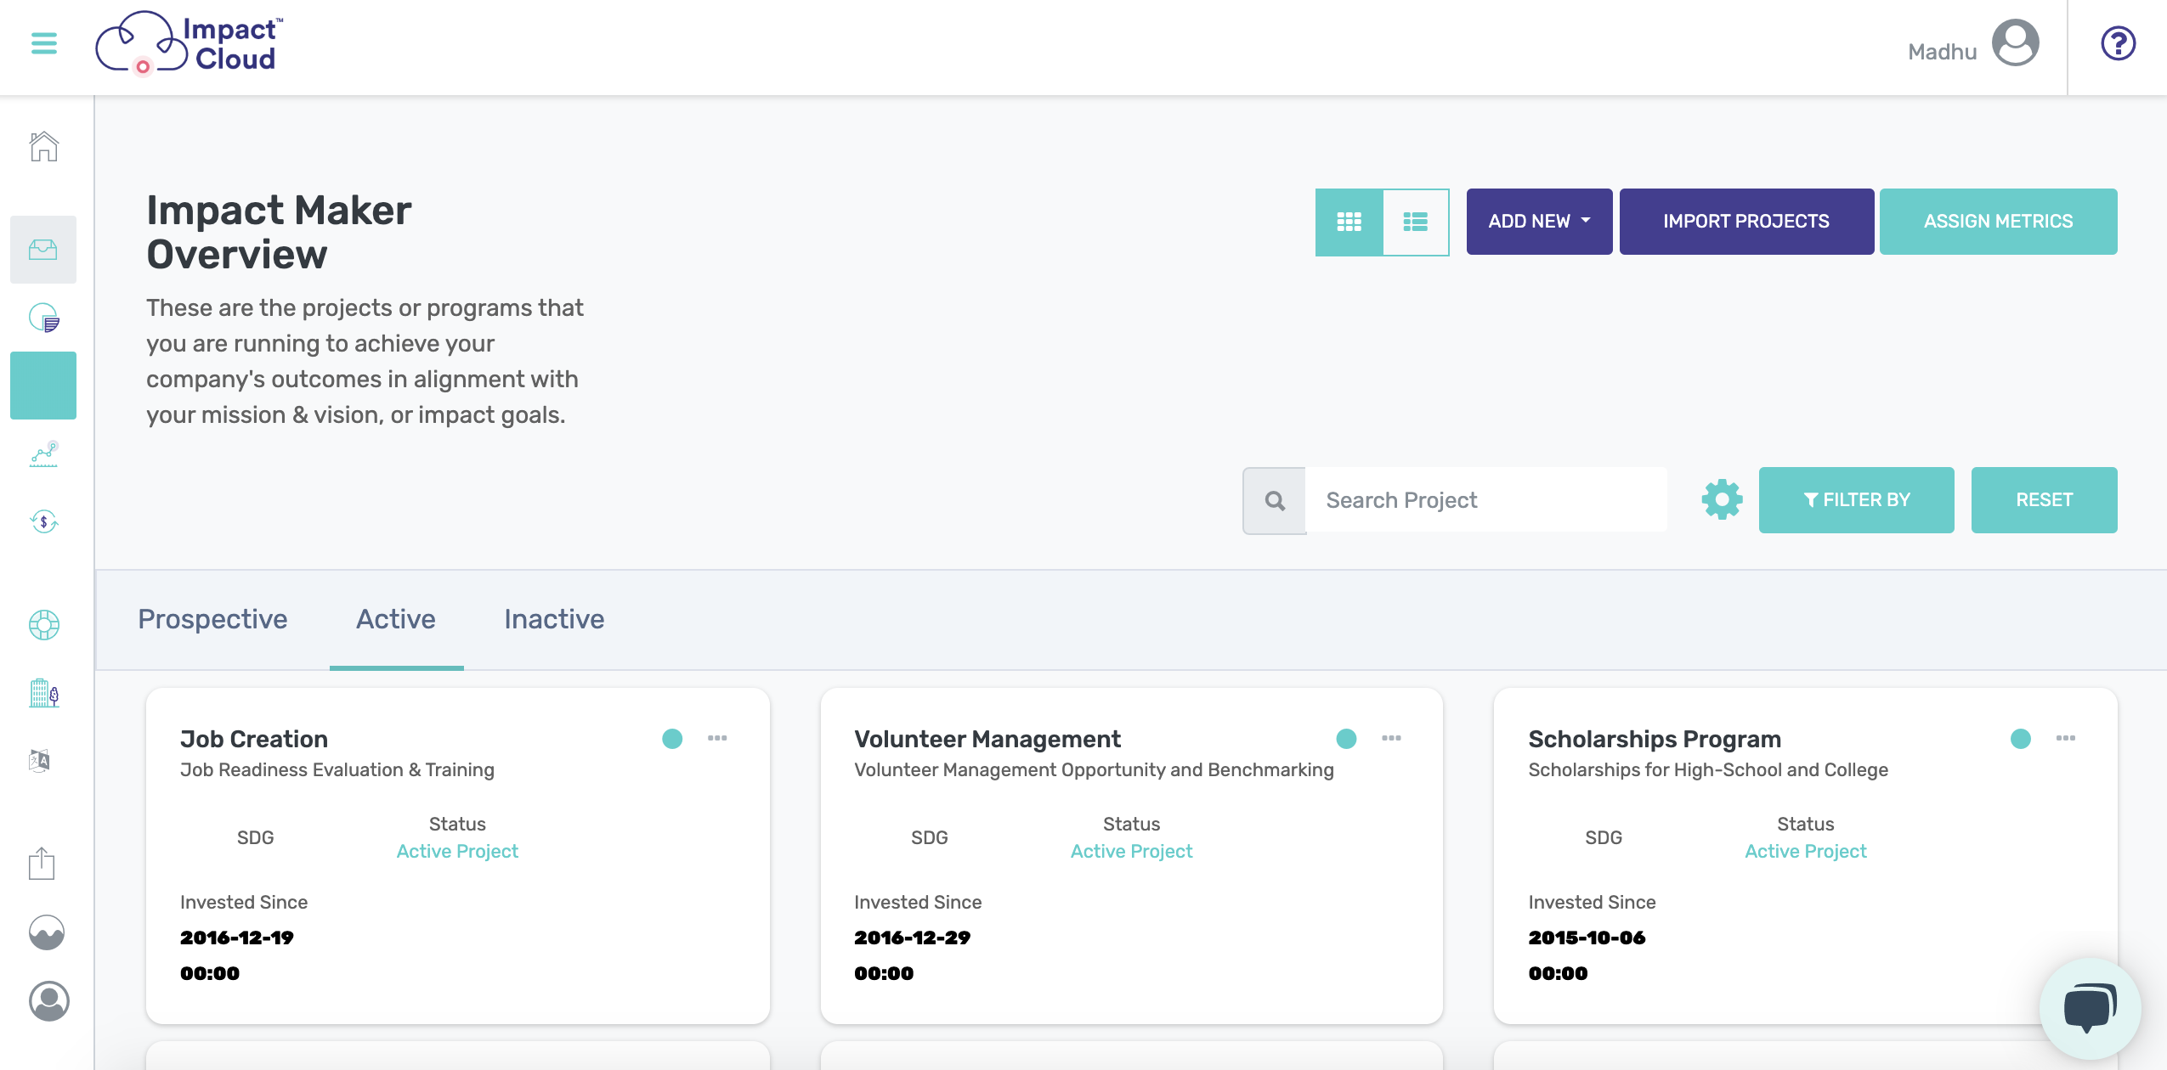
Task: Click the share/export sidebar icon
Action: [42, 864]
